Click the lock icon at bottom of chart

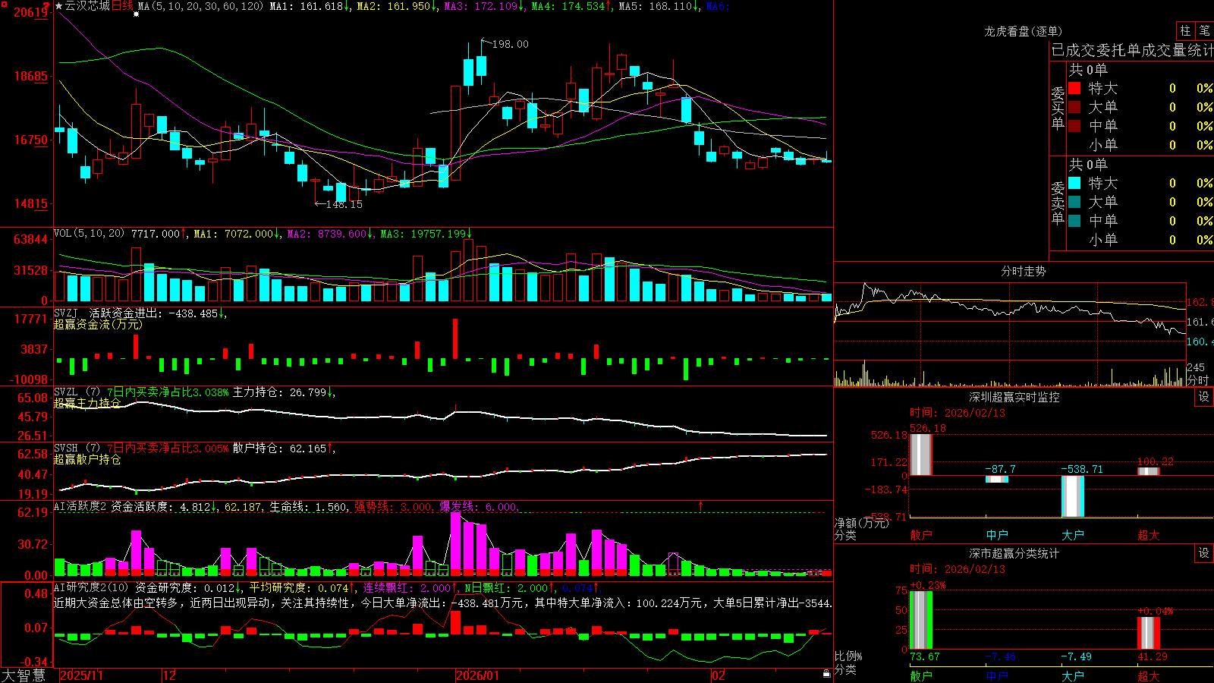point(827,674)
